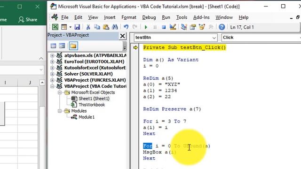Expand atpvbaen.xls project node
This screenshot has height=169, width=301.
(x=52, y=55)
